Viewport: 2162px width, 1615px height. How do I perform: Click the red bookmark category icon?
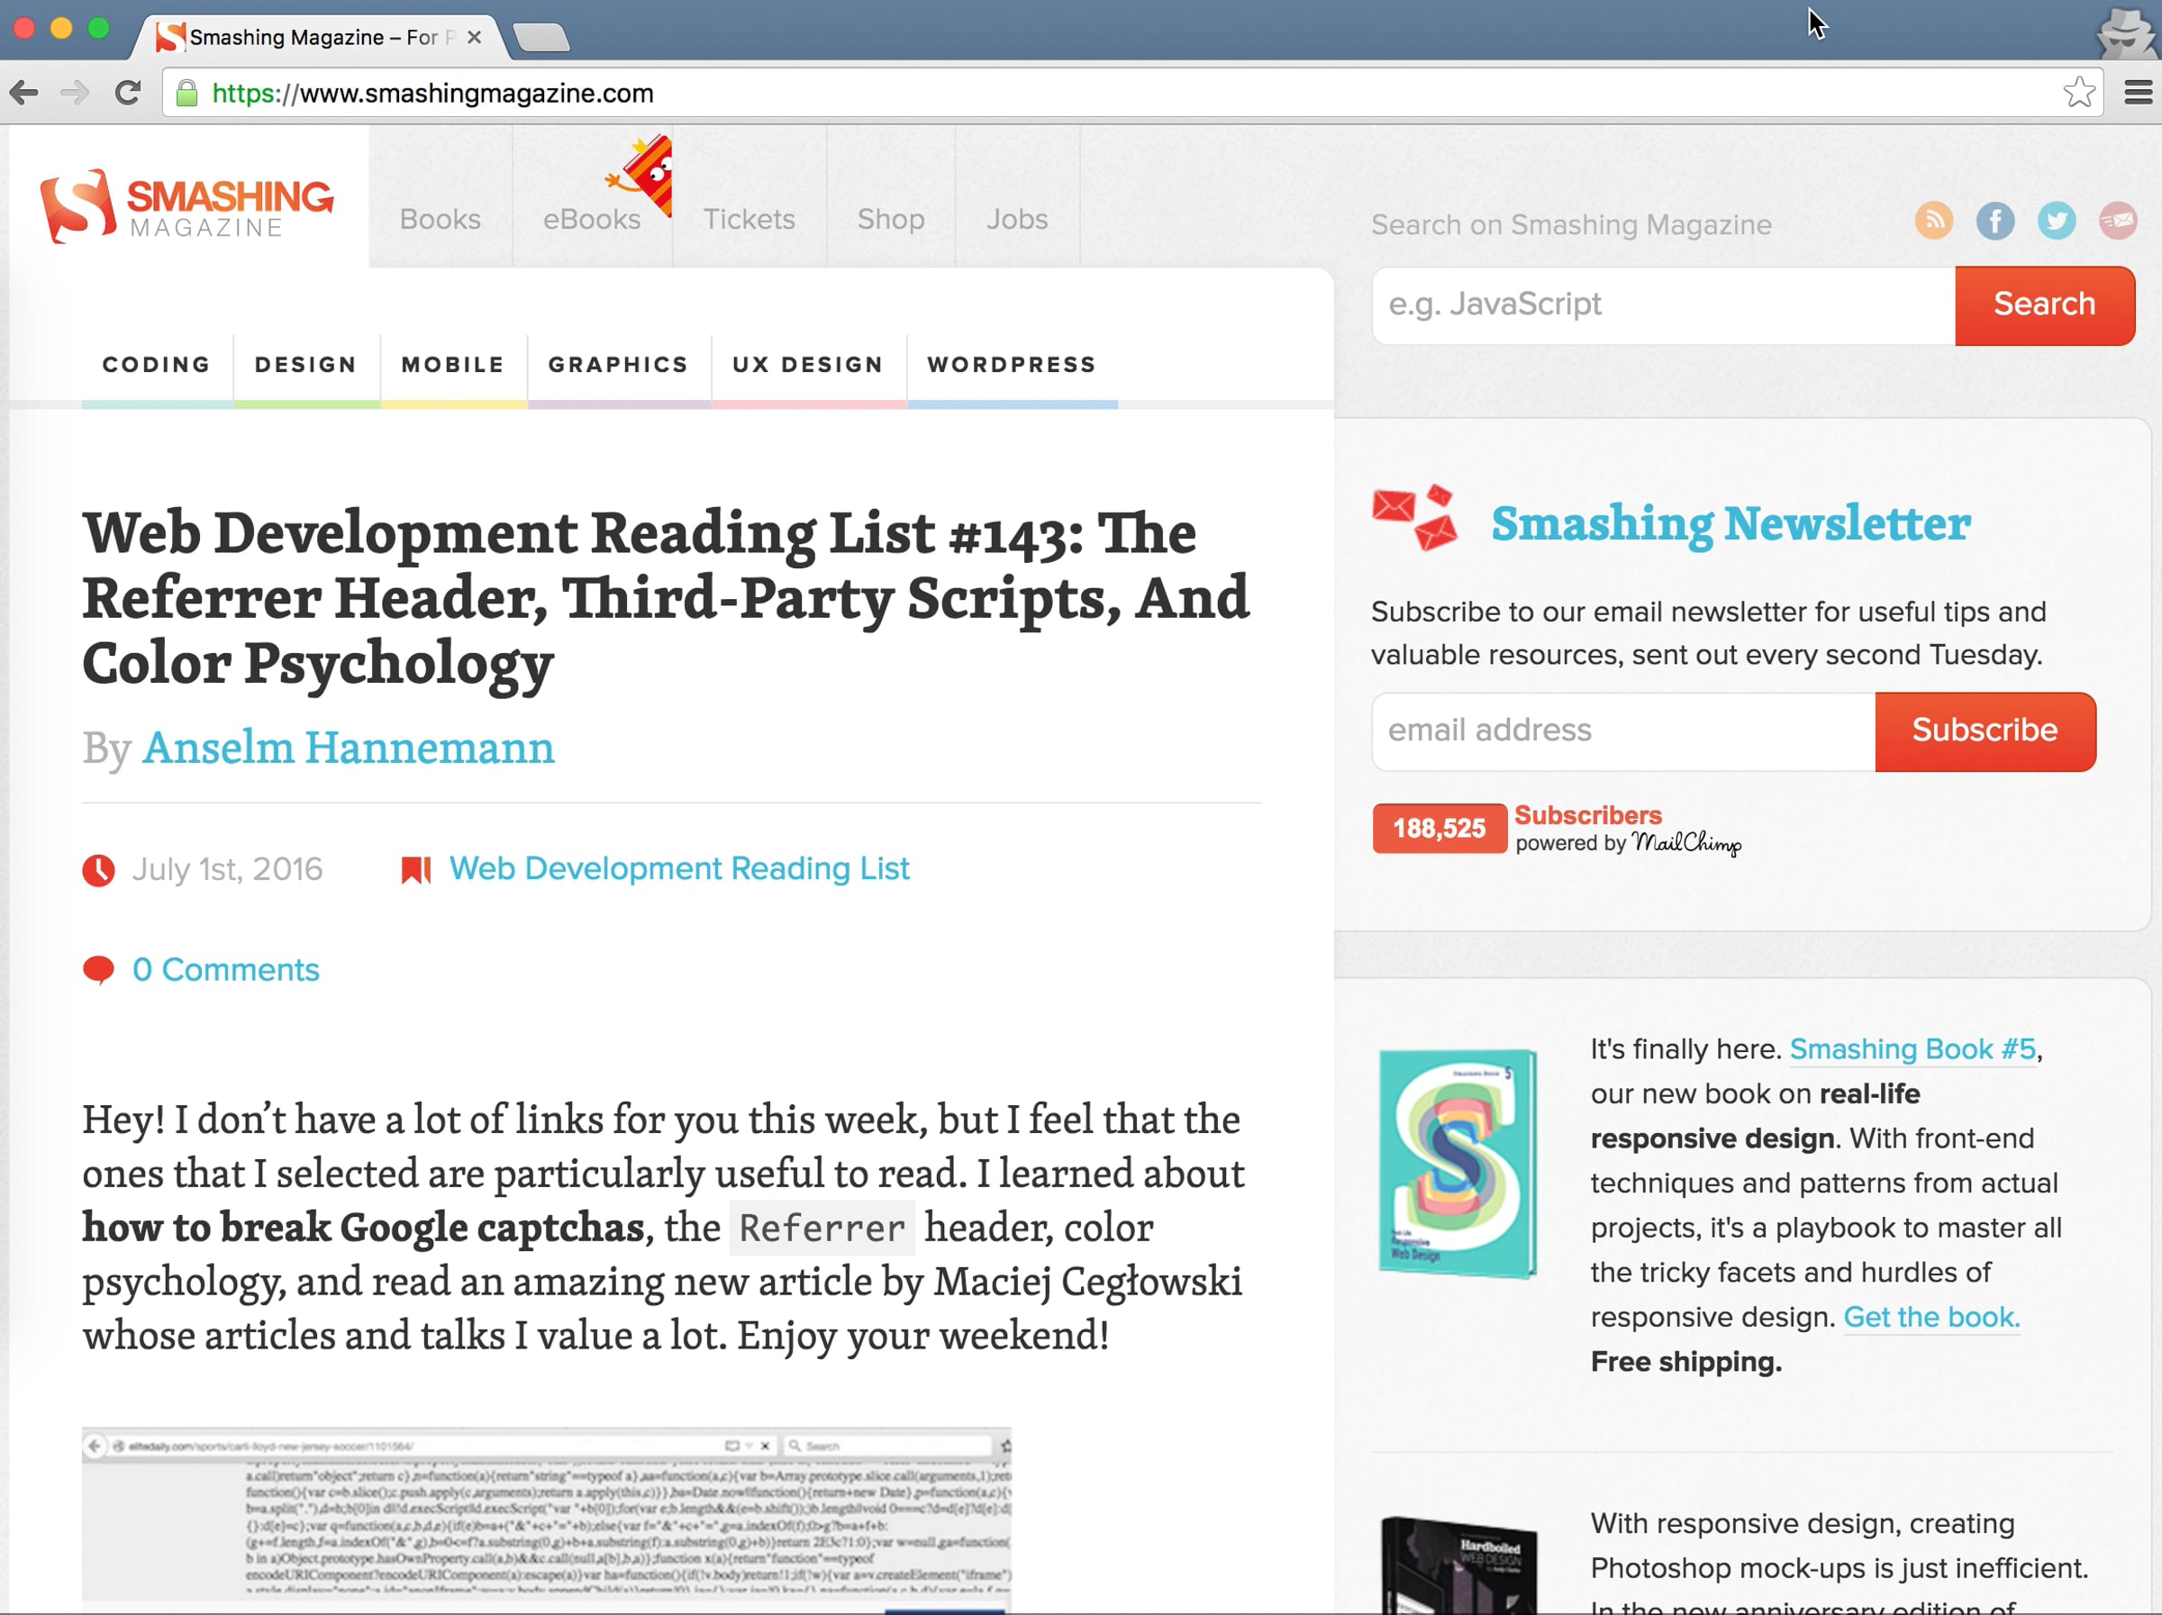(416, 869)
